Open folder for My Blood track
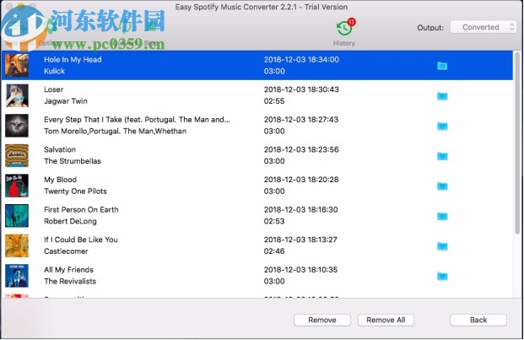 [442, 186]
